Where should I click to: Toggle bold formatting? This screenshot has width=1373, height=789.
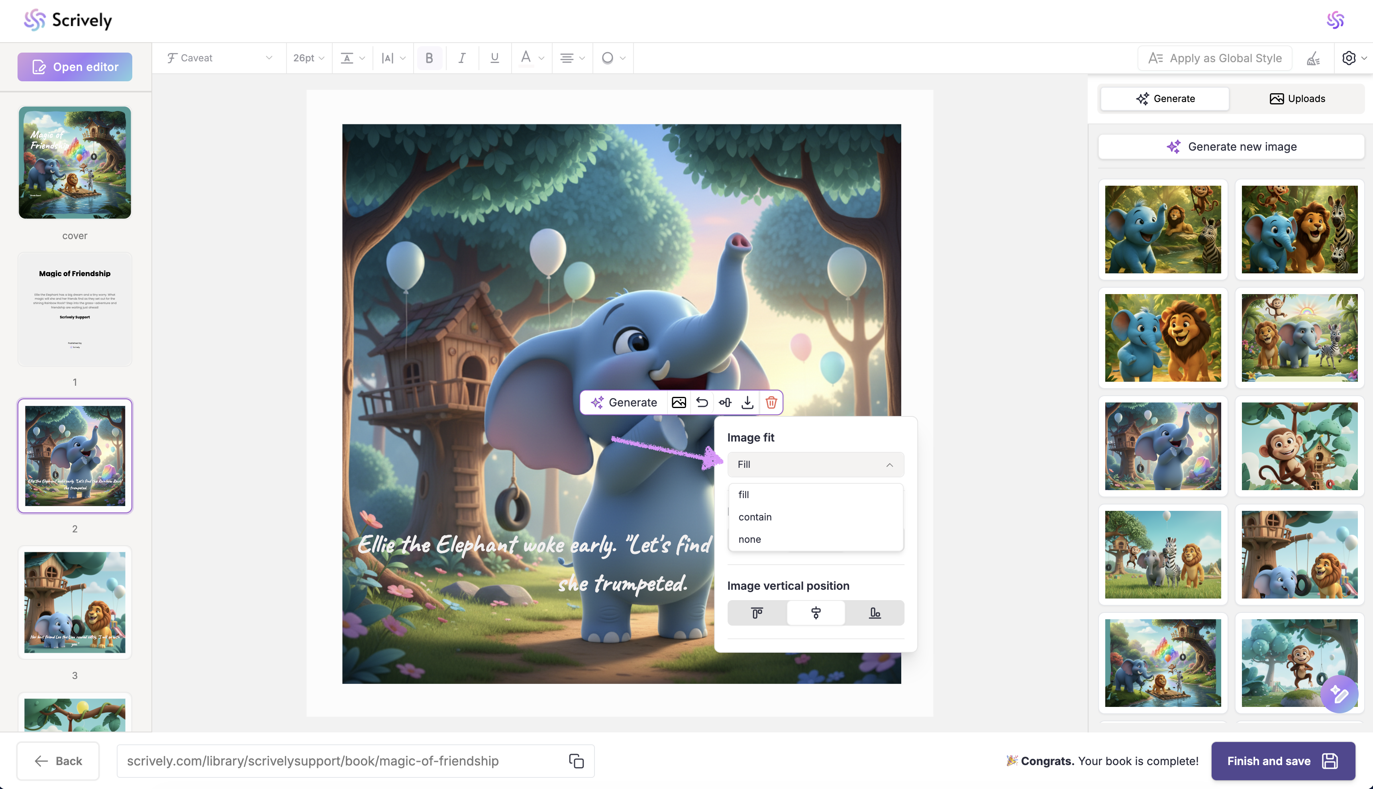point(429,58)
